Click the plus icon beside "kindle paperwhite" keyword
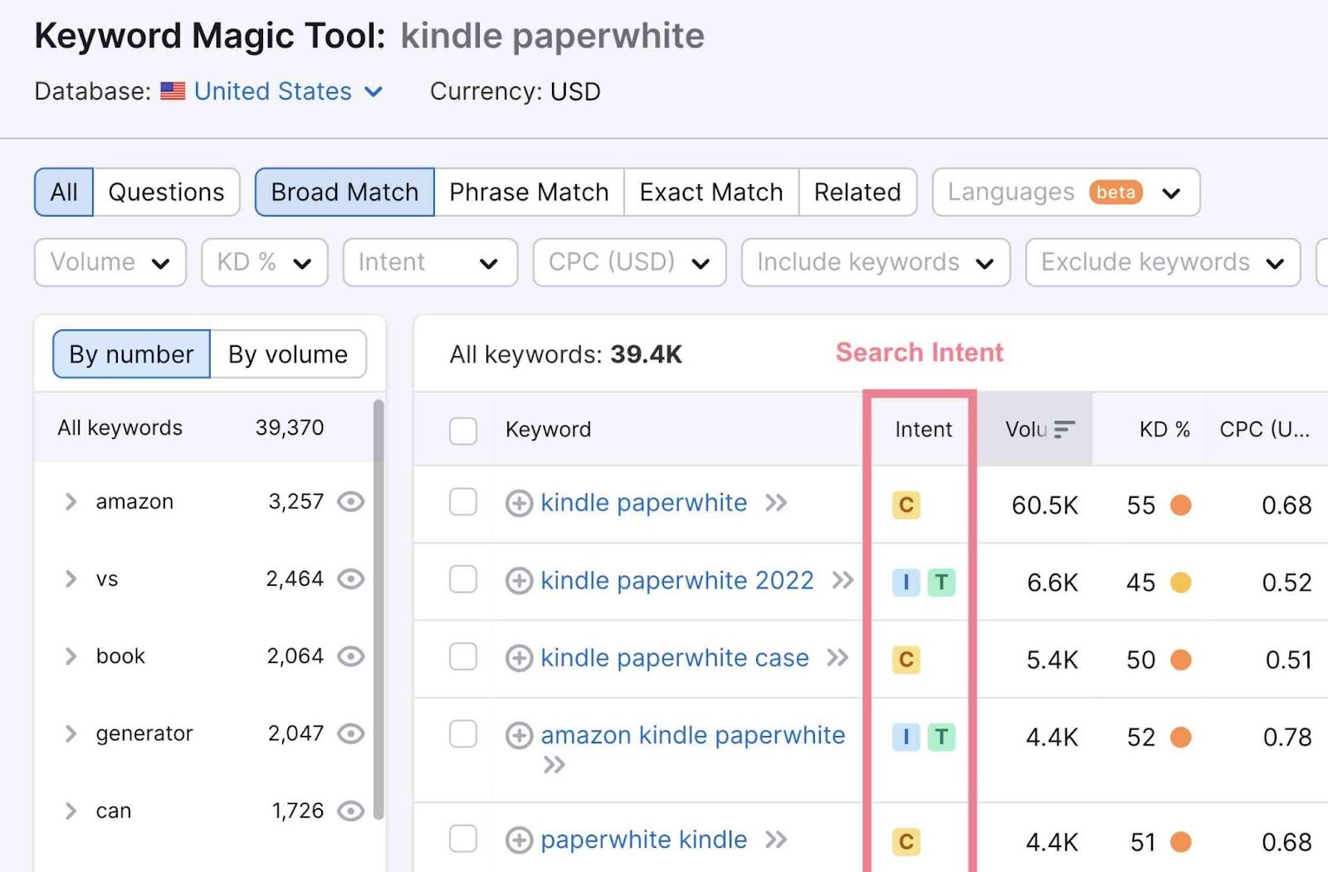The width and height of the screenshot is (1328, 872). pos(519,503)
